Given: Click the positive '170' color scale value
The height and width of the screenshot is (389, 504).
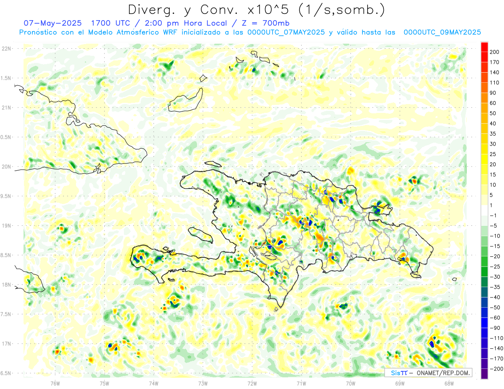Looking at the screenshot, I should 495,62.
